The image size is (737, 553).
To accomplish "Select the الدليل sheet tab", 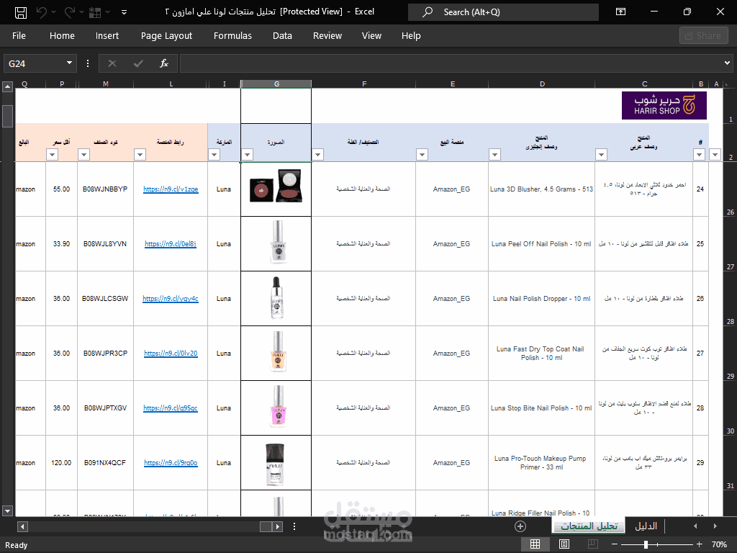I will [646, 526].
